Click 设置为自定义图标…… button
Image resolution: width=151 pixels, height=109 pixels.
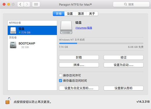click(x=79, y=88)
